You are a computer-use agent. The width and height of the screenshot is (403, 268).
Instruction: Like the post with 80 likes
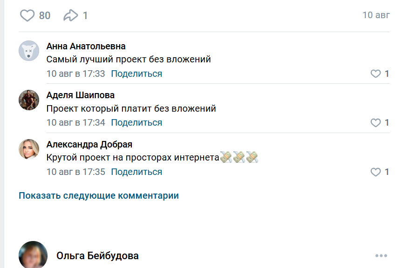click(27, 16)
